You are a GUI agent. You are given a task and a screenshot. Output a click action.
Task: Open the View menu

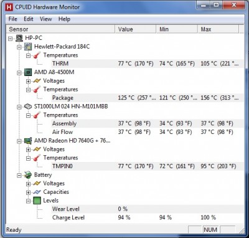[x=45, y=19]
